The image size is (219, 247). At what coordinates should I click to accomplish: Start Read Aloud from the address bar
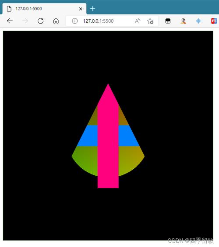(138, 21)
